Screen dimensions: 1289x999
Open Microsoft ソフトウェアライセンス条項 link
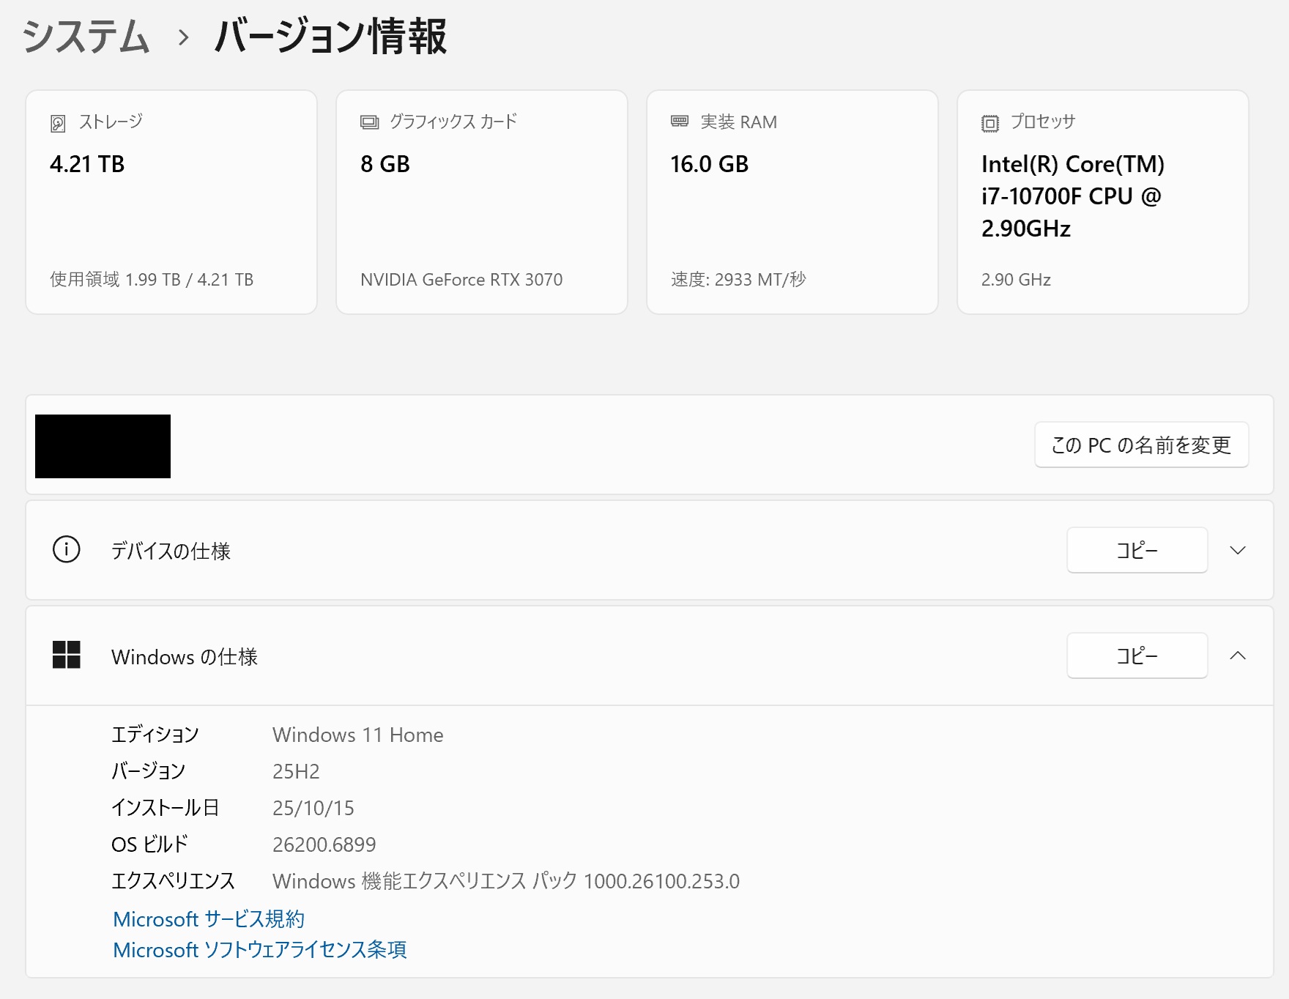[260, 949]
